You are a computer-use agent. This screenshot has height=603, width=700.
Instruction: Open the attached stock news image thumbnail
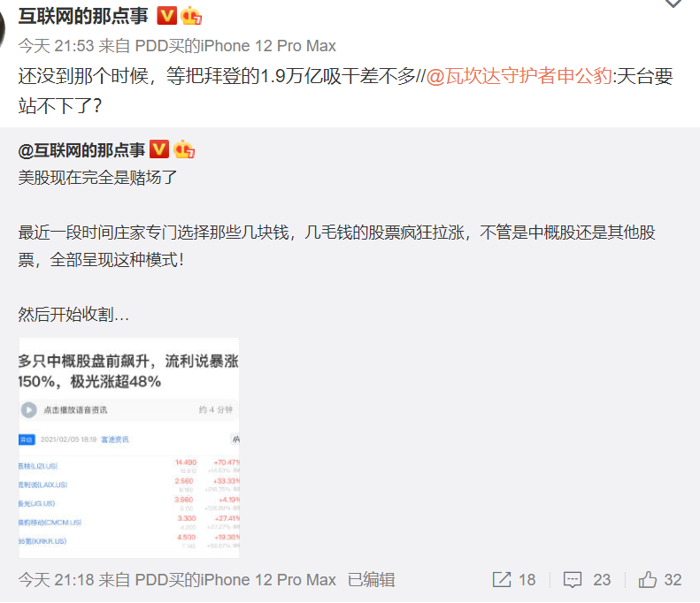(129, 447)
